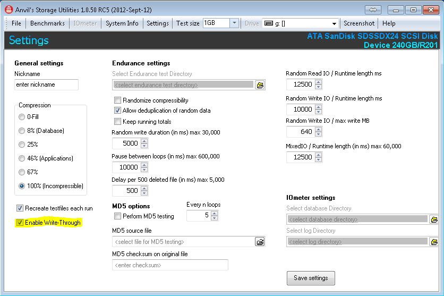
Task: Click the MD5 checksum input field
Action: [170, 265]
